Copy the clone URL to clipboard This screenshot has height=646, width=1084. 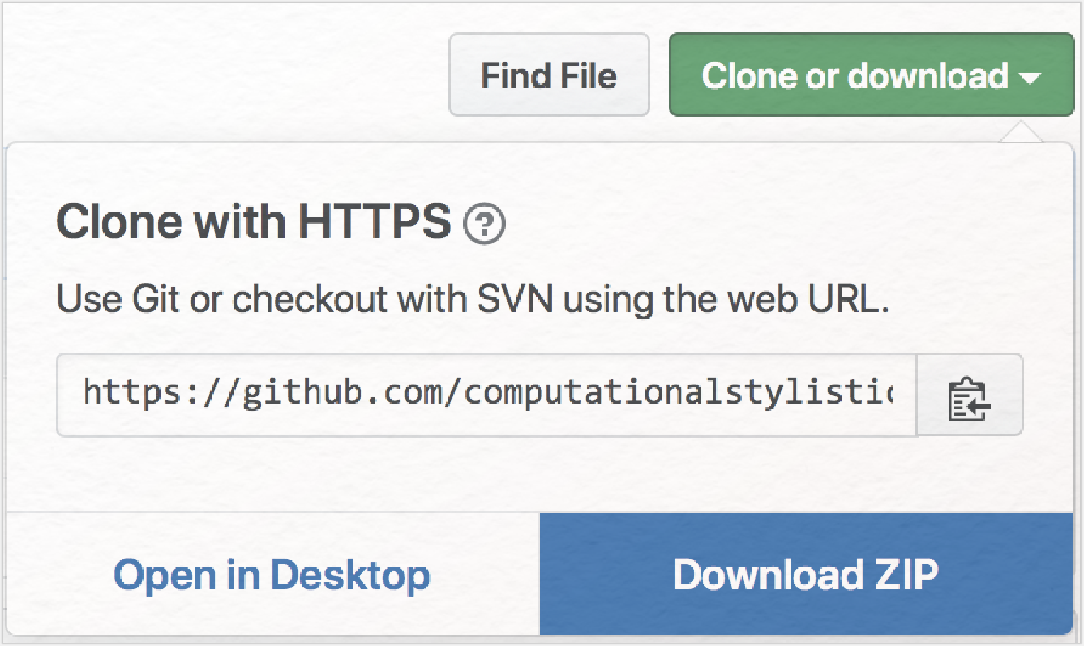point(970,395)
